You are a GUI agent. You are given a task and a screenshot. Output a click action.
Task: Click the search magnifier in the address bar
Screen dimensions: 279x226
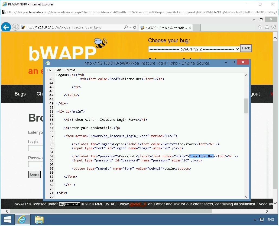click(125, 27)
